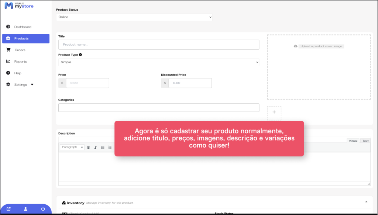Click the Product Type help icon
378x215 pixels.
pos(80,55)
